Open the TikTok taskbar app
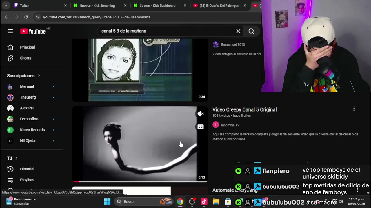371x208 pixels. tap(204, 202)
